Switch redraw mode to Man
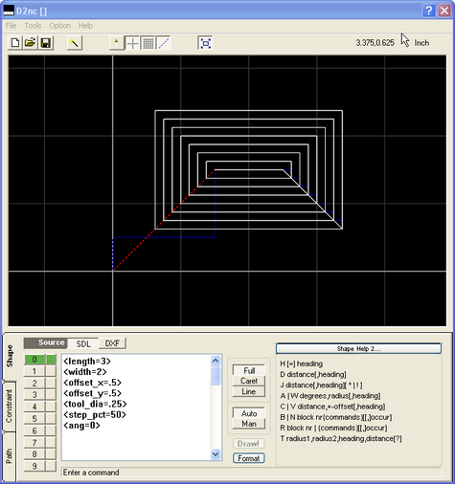 249,424
